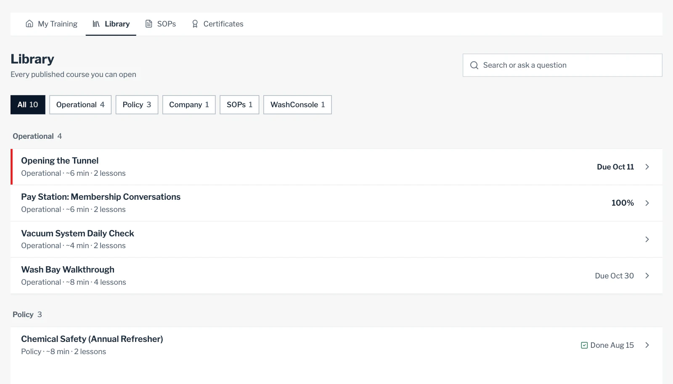Open Opening the Tunnel via its chevron
This screenshot has width=673, height=384.
647,167
